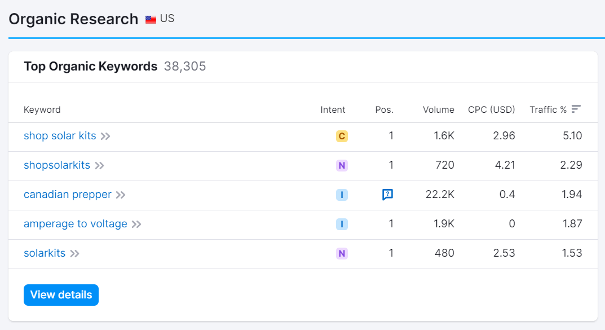605x330 pixels.
Task: Expand double-arrow next to amperage to voltage
Action: coord(136,225)
